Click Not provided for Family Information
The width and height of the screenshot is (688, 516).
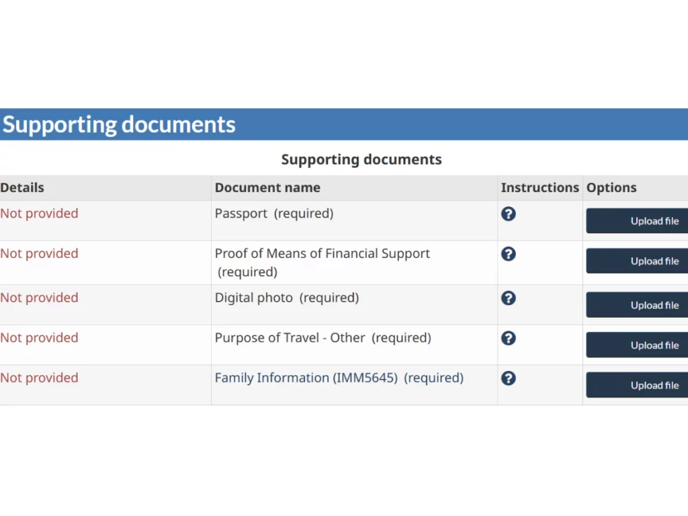pyautogui.click(x=39, y=378)
